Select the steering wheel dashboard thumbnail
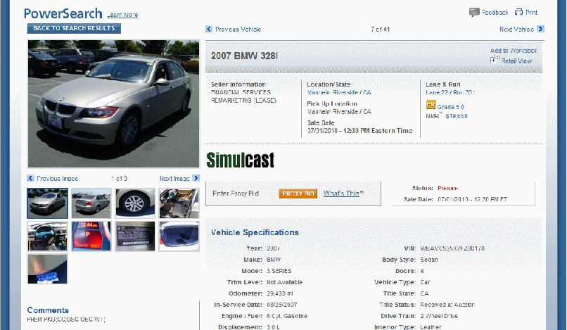 tap(47, 236)
